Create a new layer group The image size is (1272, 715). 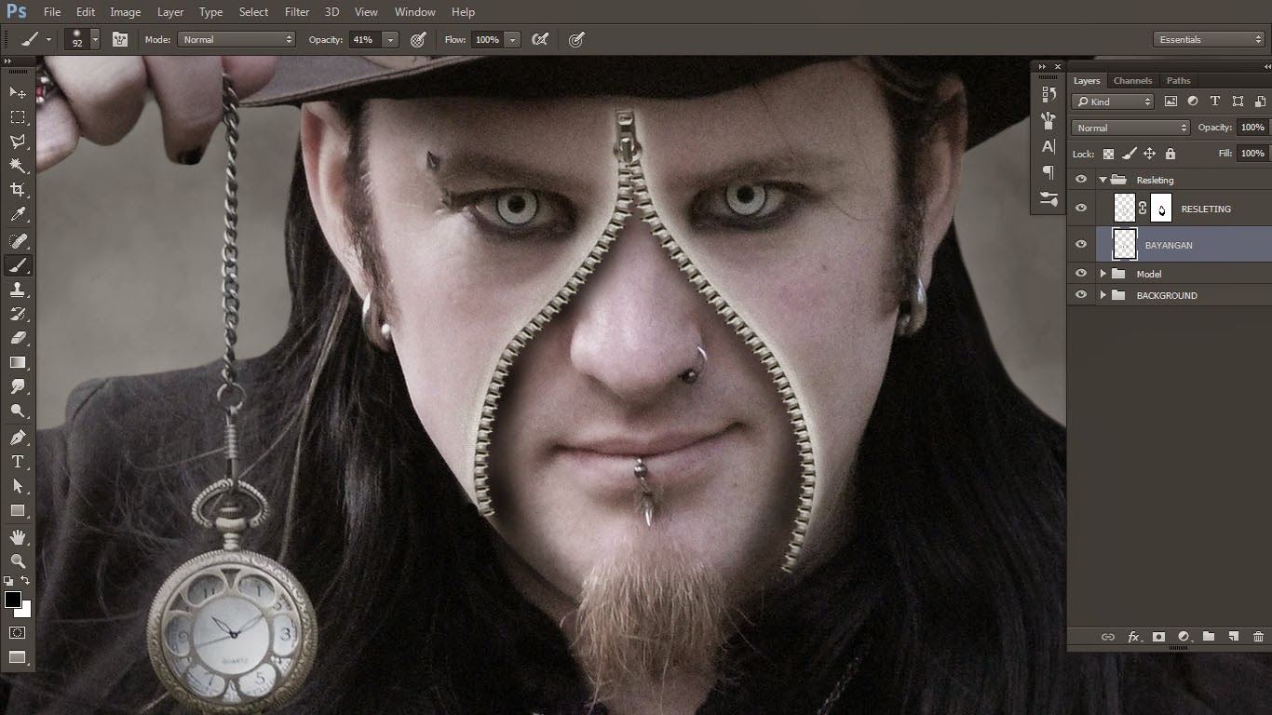[1209, 637]
